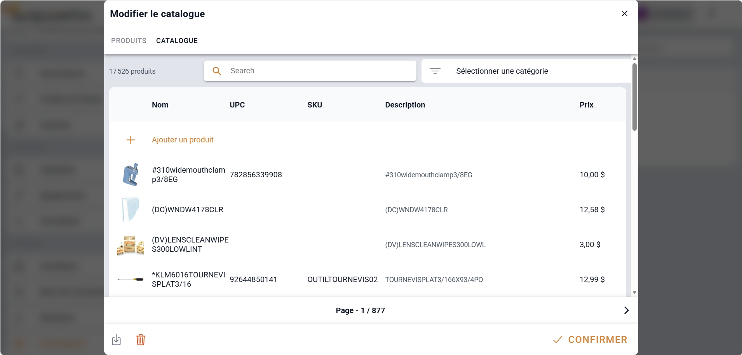Go to next page with chevron arrow

point(626,310)
